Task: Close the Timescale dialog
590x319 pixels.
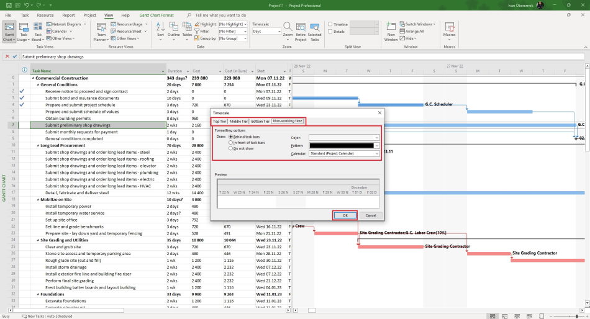Action: pyautogui.click(x=379, y=113)
